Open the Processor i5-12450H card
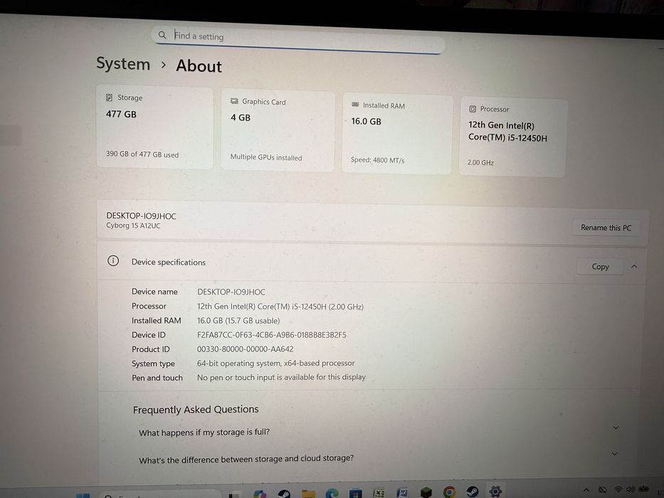The image size is (664, 498). pyautogui.click(x=512, y=137)
